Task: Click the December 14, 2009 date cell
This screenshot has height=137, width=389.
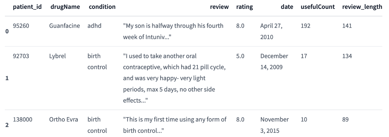Action: (274, 62)
